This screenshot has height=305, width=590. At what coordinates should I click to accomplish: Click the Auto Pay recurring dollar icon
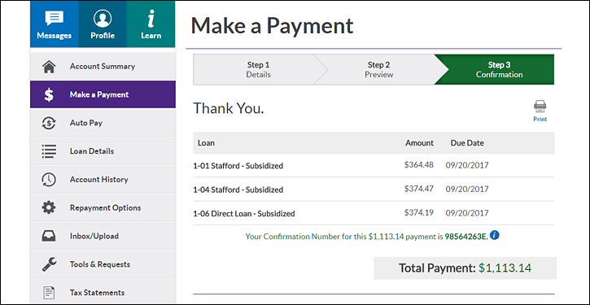point(49,123)
